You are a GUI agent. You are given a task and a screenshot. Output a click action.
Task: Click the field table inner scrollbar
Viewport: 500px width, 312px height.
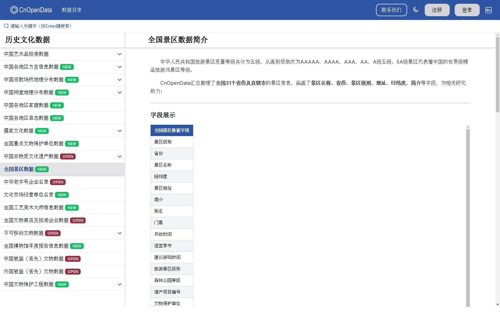coord(468,217)
